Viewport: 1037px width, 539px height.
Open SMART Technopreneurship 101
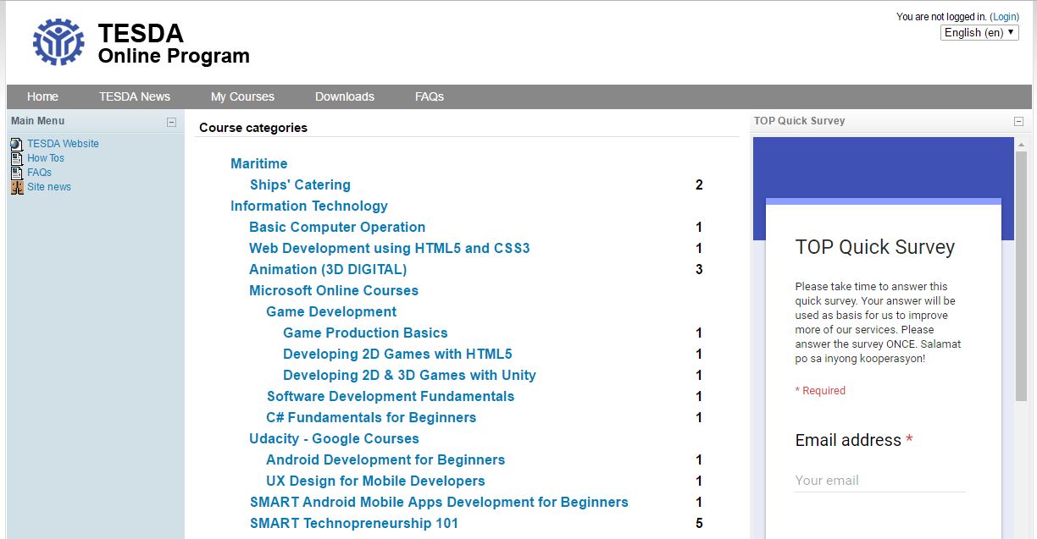tap(354, 523)
